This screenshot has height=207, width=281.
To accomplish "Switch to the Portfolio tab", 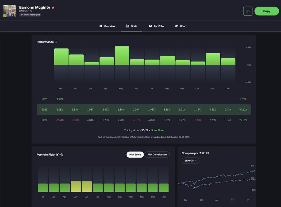I will coord(156,26).
